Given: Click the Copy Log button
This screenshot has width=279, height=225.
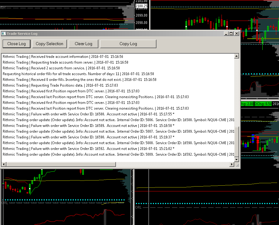Looking at the screenshot, I should pyautogui.click(x=128, y=44).
